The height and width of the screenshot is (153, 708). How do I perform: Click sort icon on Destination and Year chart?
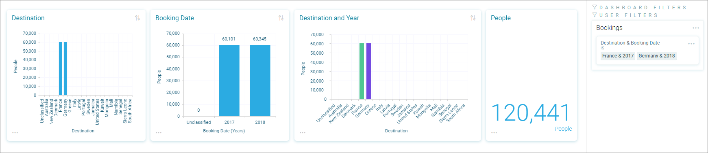[x=473, y=18]
